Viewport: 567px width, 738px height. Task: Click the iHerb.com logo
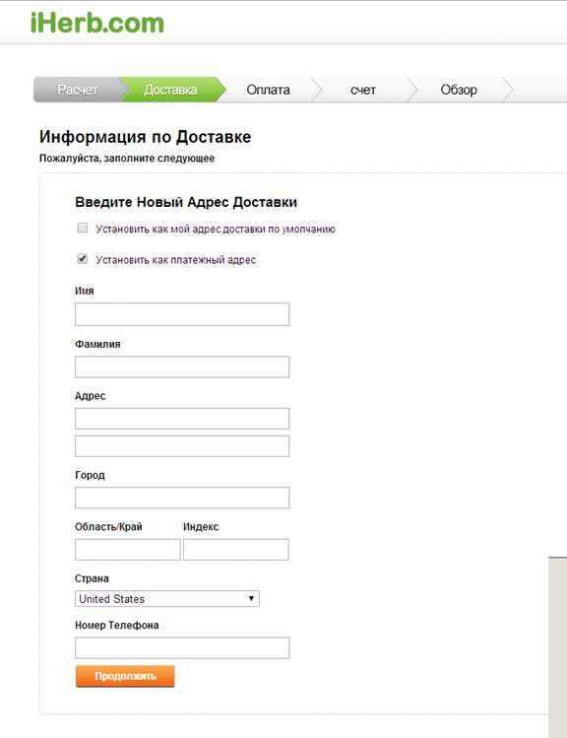[97, 23]
